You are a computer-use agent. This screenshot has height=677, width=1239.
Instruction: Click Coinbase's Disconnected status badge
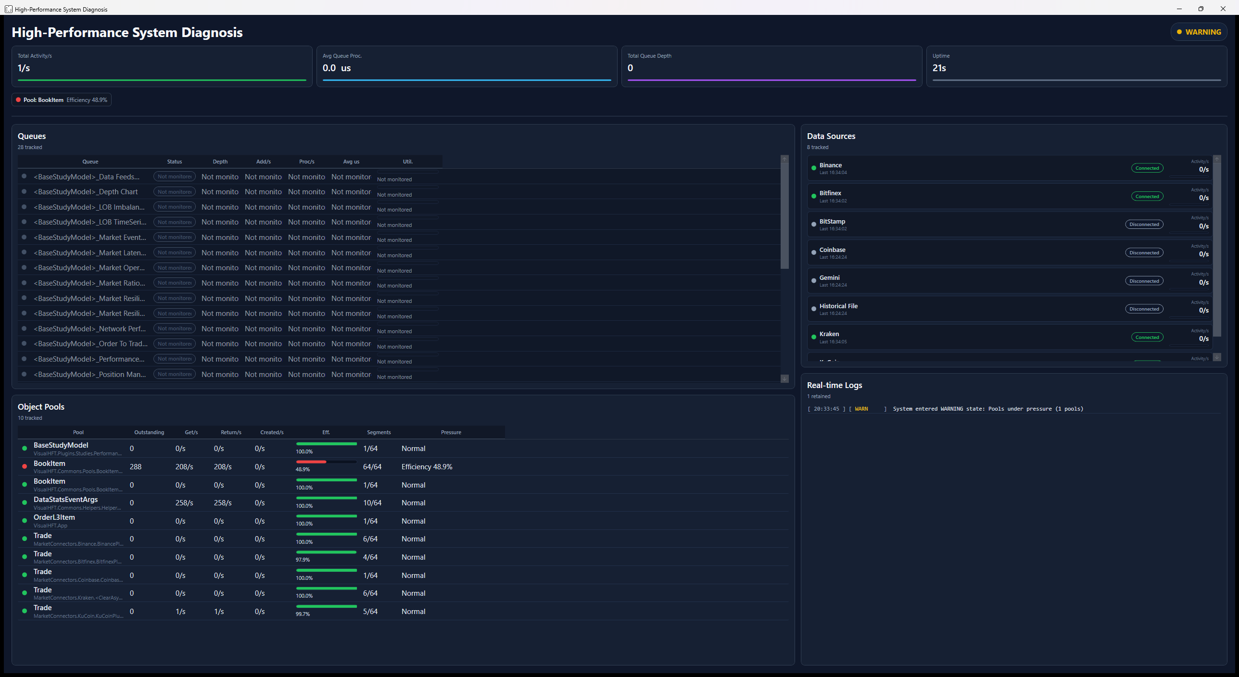click(x=1144, y=253)
